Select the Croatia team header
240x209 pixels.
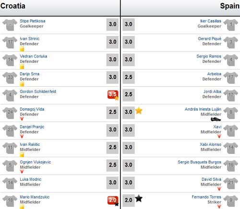13,6
